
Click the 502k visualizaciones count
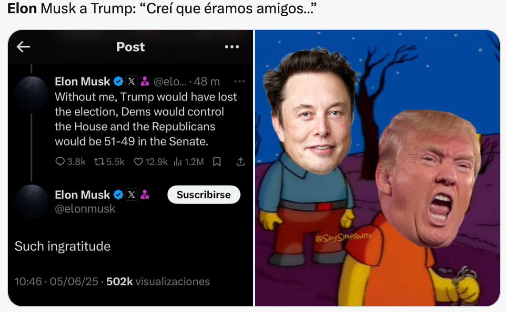[158, 282]
